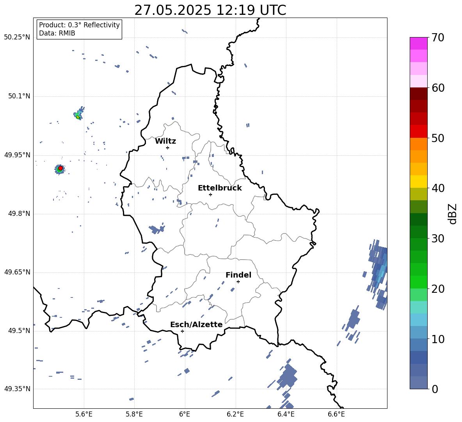This screenshot has width=462, height=422.
Task: Click the 49.95°N latitude label
Action: click(17, 155)
